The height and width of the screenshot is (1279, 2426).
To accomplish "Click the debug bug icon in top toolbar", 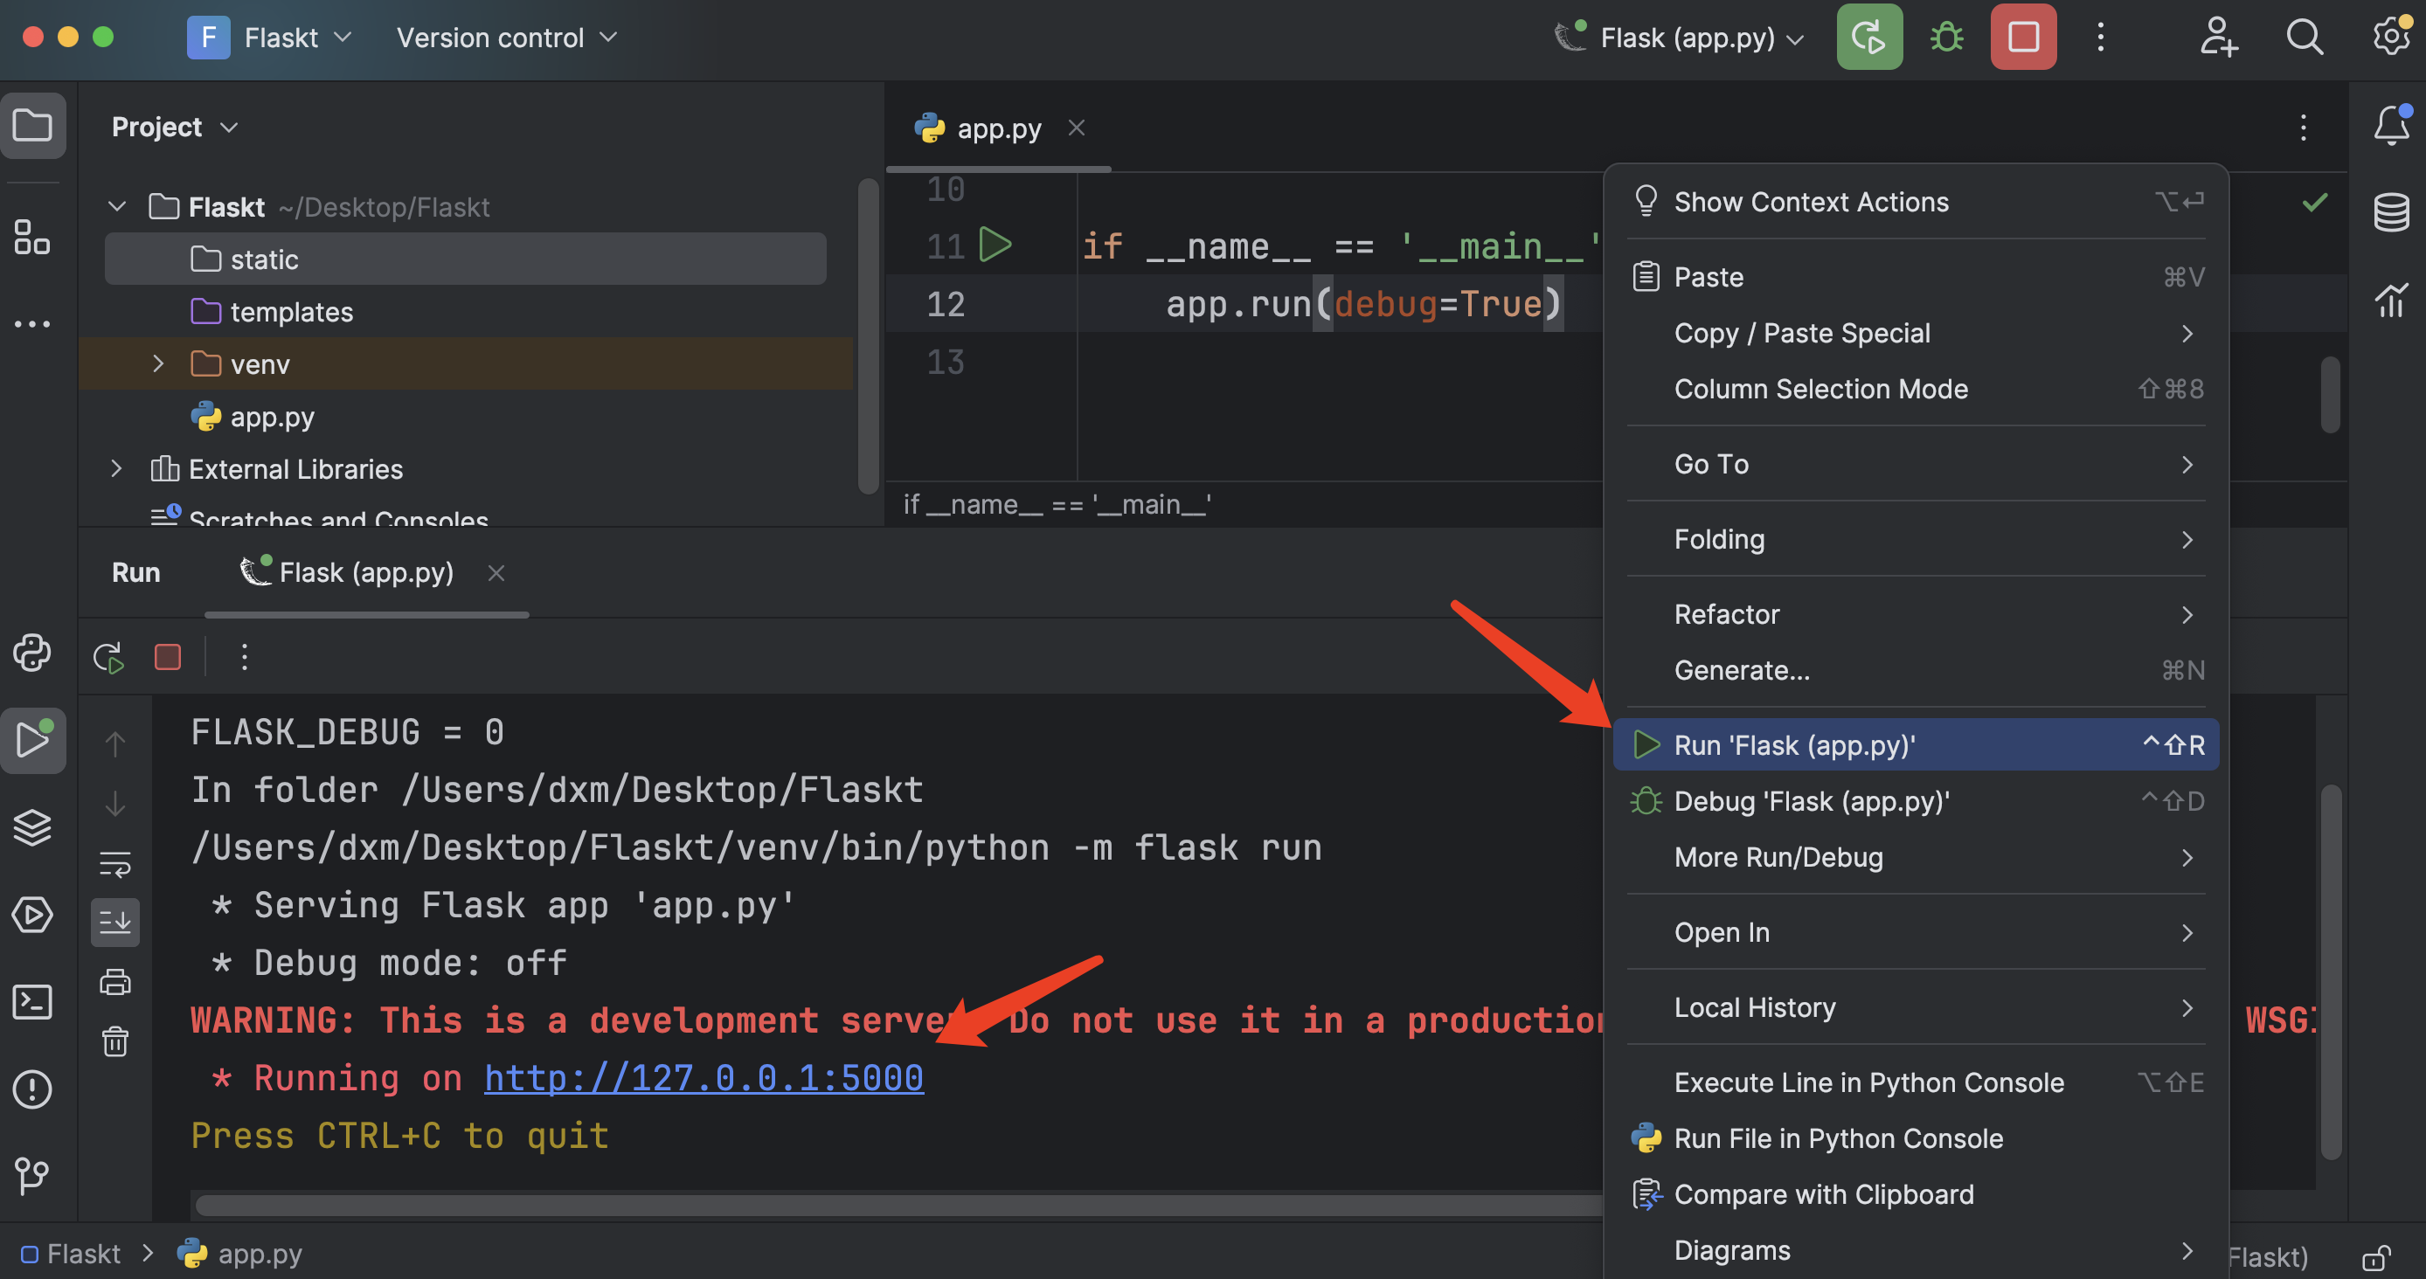I will pyautogui.click(x=1946, y=38).
